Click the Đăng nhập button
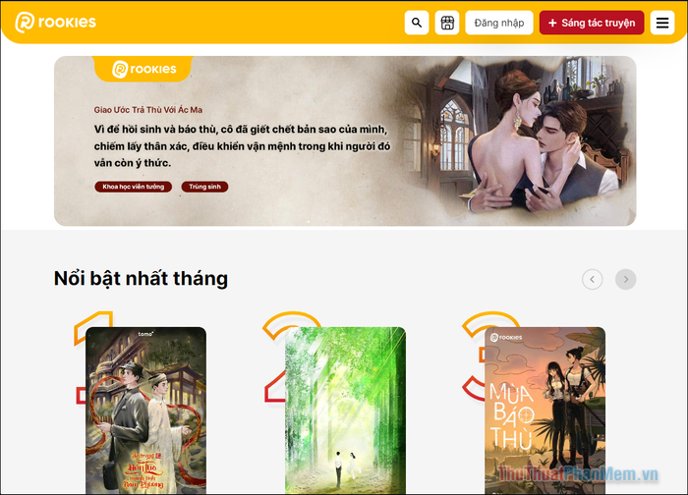Screen dimensions: 688x495 [x=499, y=23]
